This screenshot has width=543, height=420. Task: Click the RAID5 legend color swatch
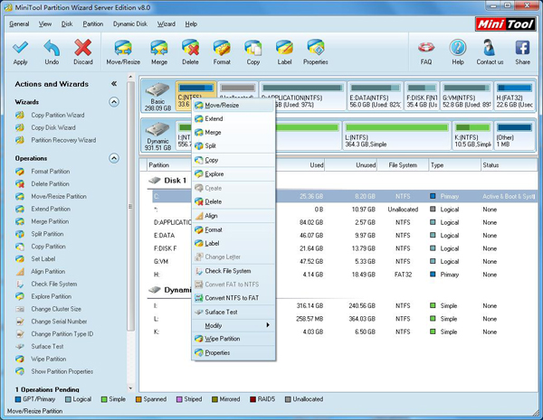click(x=252, y=399)
